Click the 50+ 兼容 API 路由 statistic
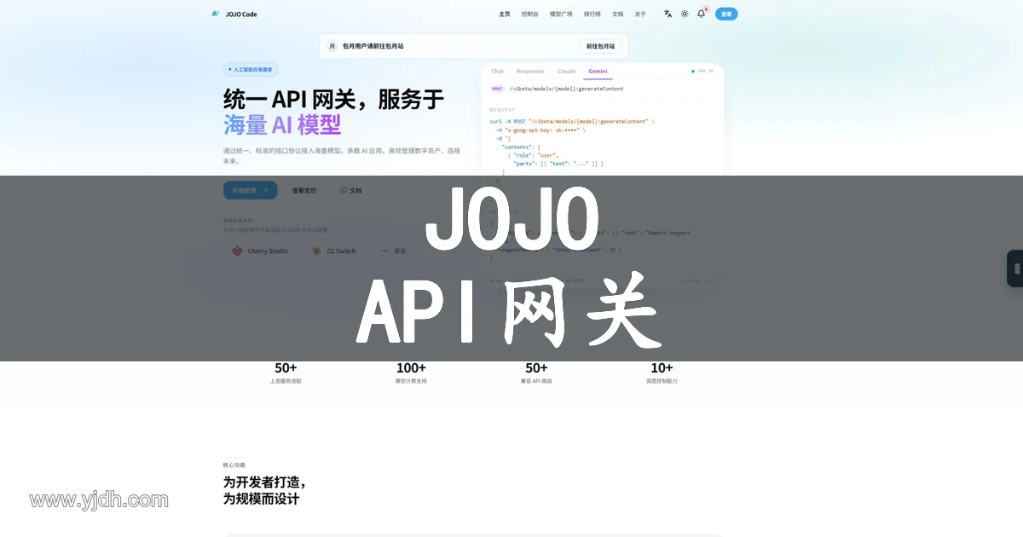The image size is (1023, 537). click(x=536, y=373)
